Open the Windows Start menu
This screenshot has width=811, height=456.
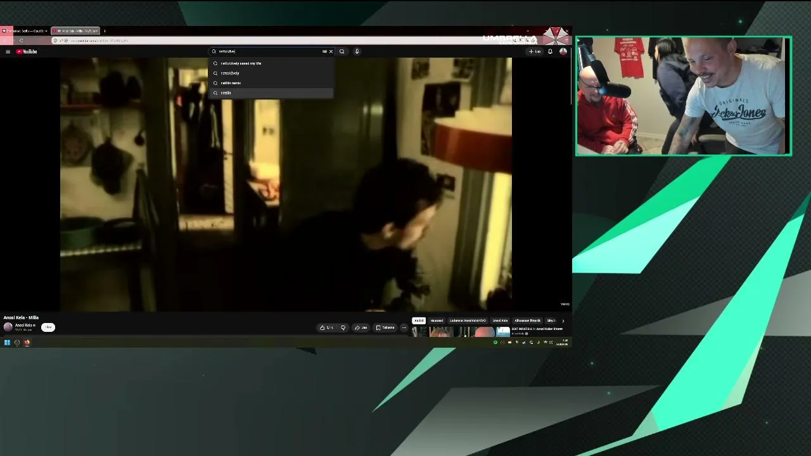pyautogui.click(x=7, y=343)
